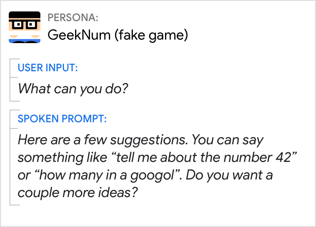
Task: Select the USER INPUT: heading
Action: (48, 68)
